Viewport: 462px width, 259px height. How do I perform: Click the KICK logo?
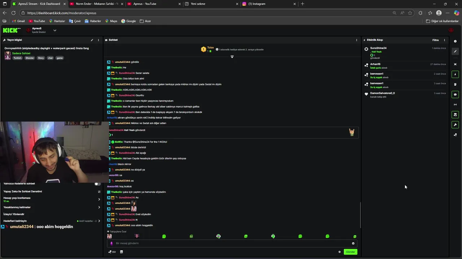(x=12, y=30)
